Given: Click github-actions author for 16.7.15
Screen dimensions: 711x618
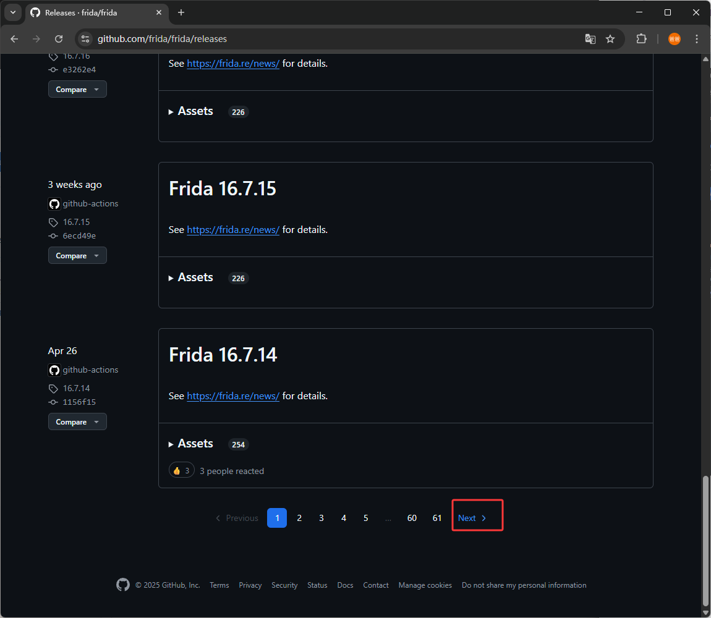Looking at the screenshot, I should coord(90,203).
